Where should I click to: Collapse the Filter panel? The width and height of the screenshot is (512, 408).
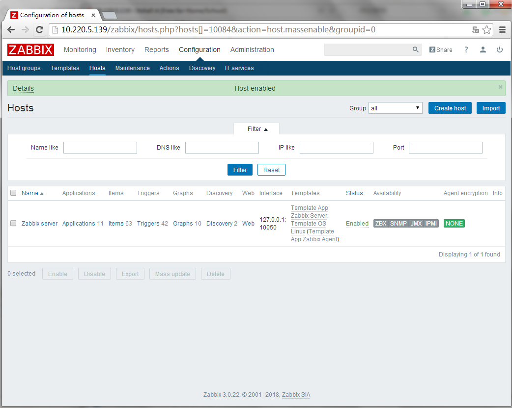point(257,129)
